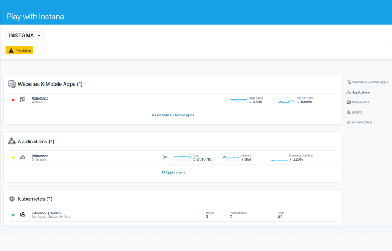Click the onLoad Time sparkline chart
Screen dimensions: 392x251
click(x=287, y=101)
